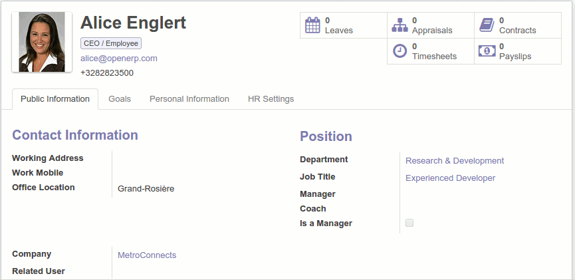Click the alice@openerp.com email link

tap(119, 59)
